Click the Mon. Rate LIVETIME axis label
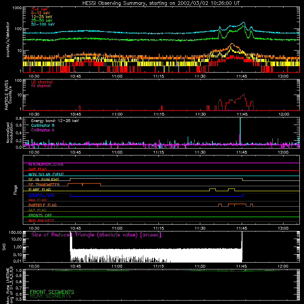The height and width of the screenshot is (304, 304). tap(9, 285)
